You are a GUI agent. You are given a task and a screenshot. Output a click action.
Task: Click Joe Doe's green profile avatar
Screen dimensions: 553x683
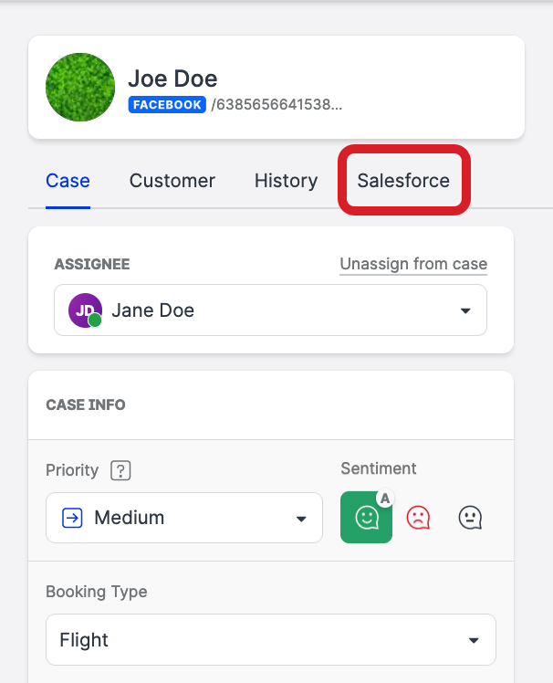pyautogui.click(x=80, y=88)
